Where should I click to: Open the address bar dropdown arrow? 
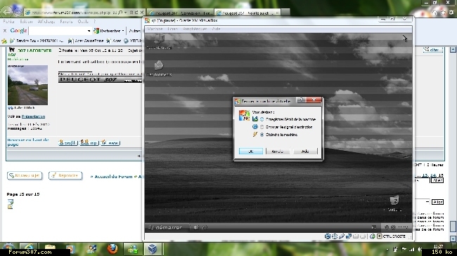(126, 13)
